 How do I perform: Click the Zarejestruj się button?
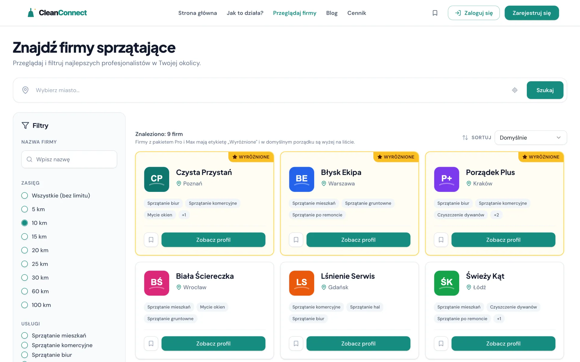tap(532, 13)
